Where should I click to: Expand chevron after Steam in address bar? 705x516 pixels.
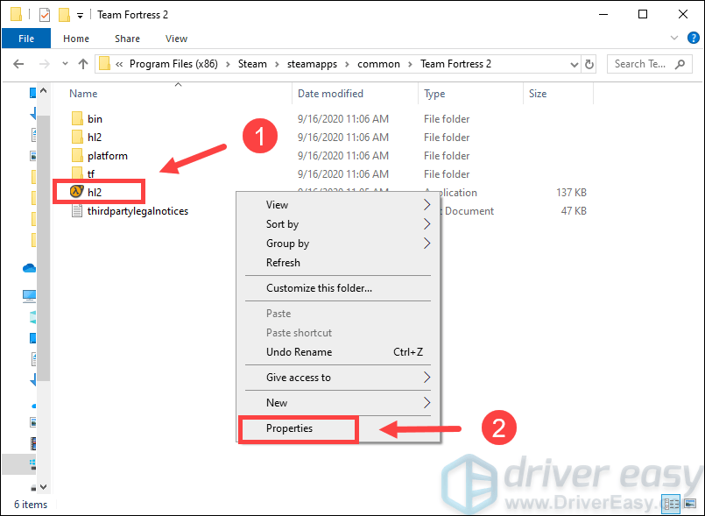point(278,64)
